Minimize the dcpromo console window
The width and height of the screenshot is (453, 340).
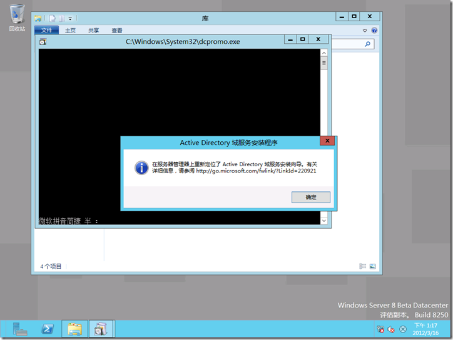(290, 39)
